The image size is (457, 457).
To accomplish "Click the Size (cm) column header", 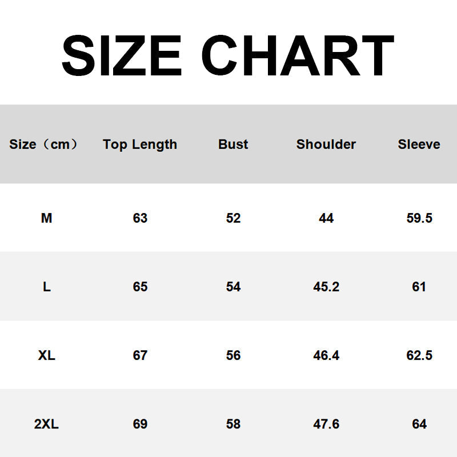I will [x=43, y=145].
